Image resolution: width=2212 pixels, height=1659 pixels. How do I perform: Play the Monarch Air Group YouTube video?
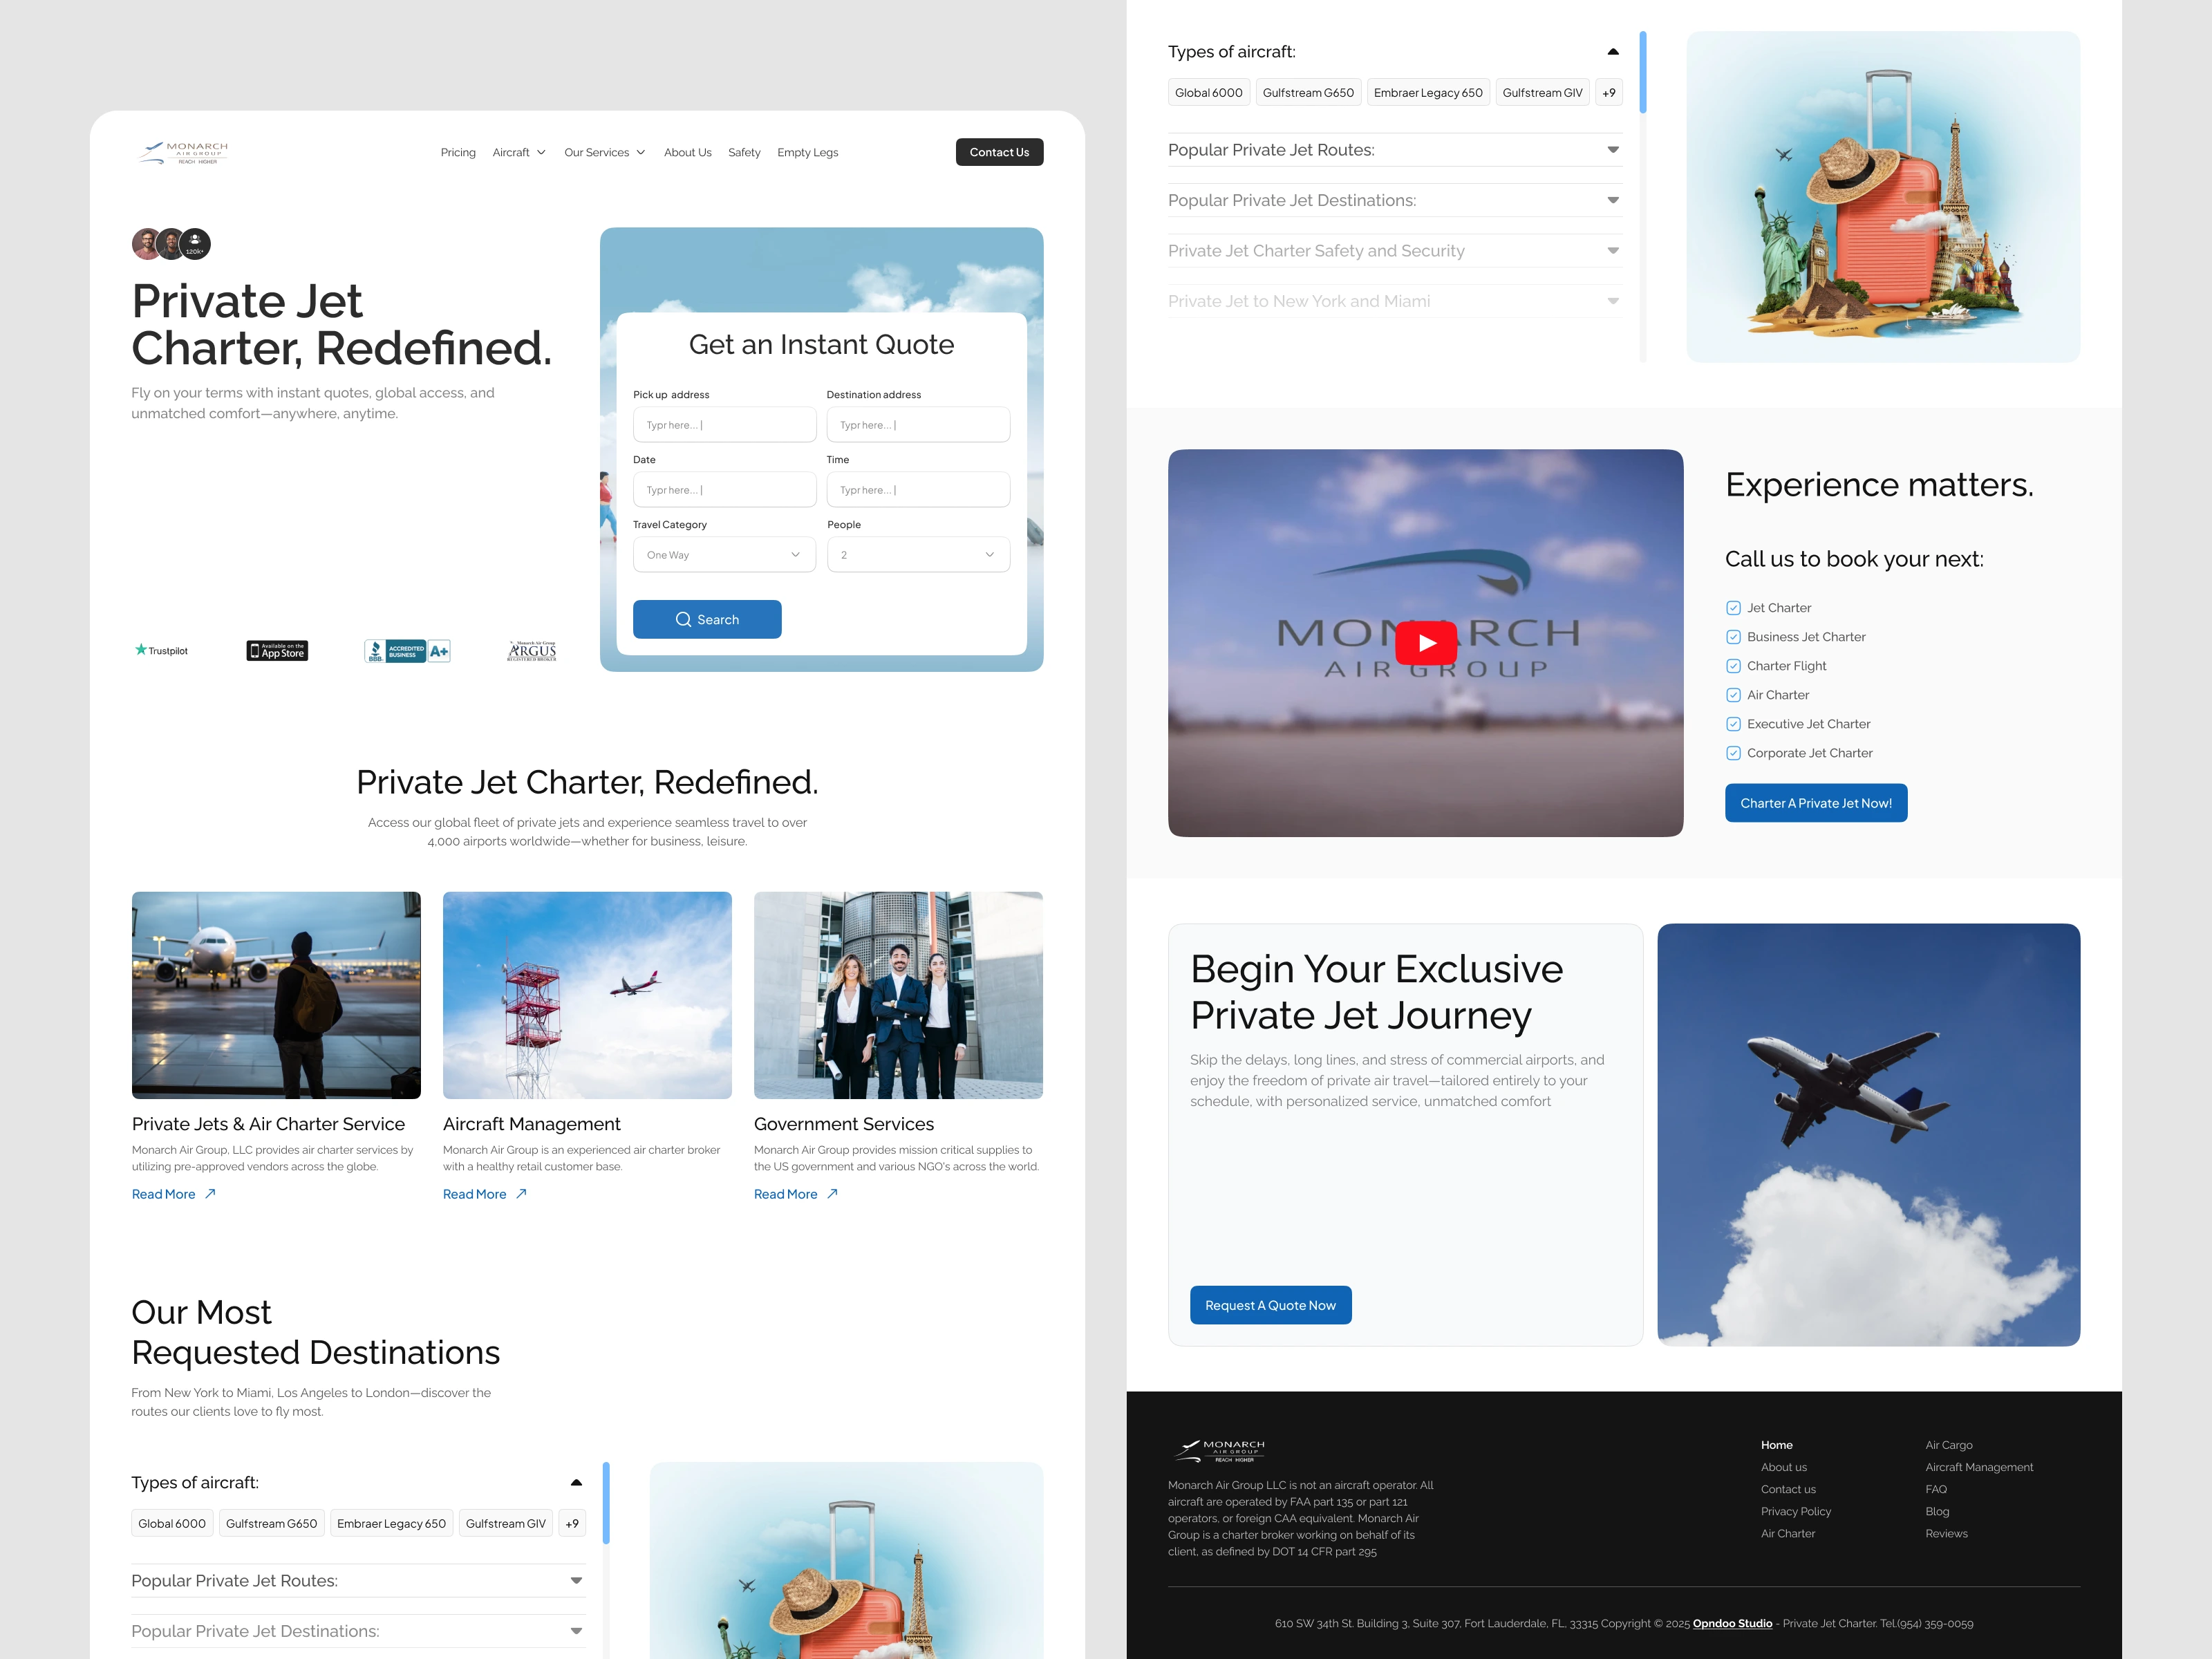point(1426,643)
